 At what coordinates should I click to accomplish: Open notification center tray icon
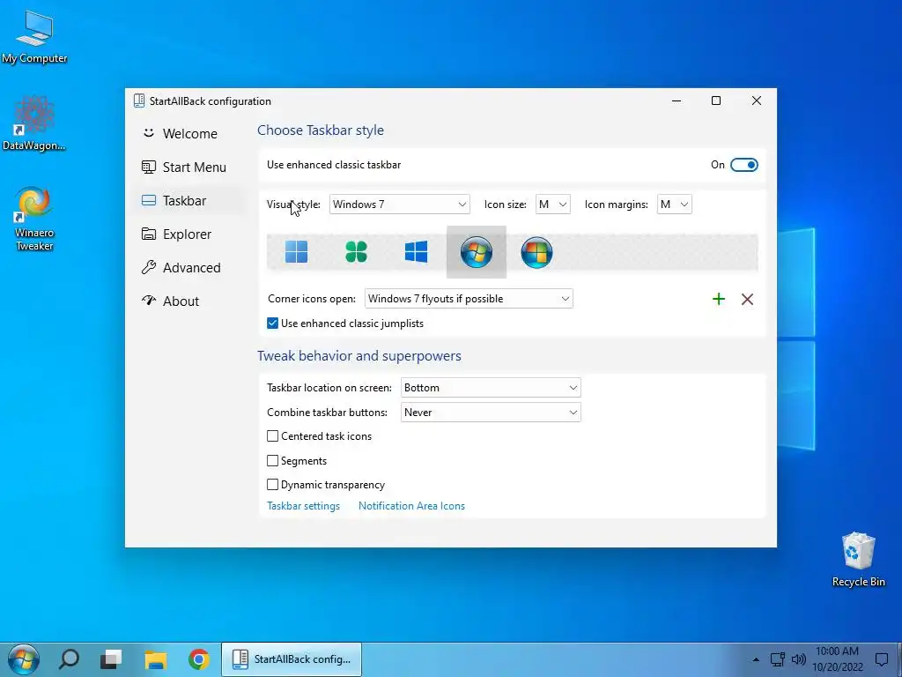(x=881, y=659)
